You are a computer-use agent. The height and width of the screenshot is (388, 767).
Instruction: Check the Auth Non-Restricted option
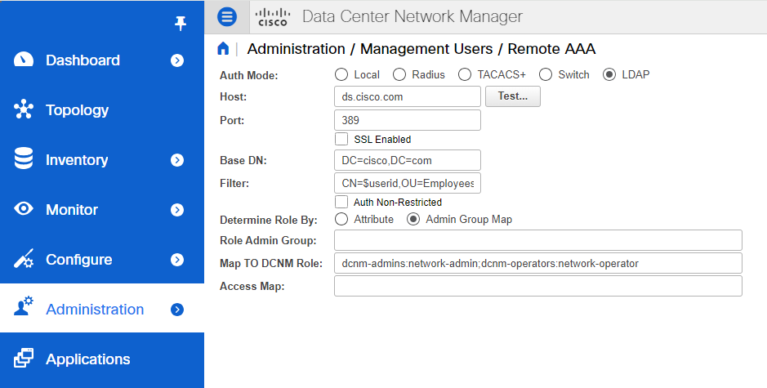[x=341, y=202]
